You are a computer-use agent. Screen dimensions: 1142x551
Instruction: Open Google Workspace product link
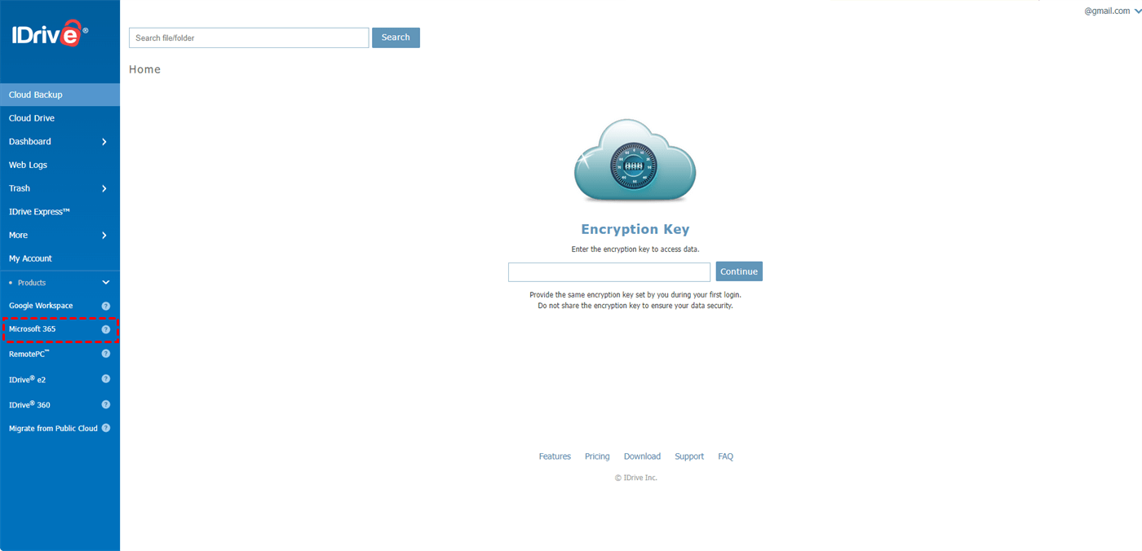click(x=41, y=306)
